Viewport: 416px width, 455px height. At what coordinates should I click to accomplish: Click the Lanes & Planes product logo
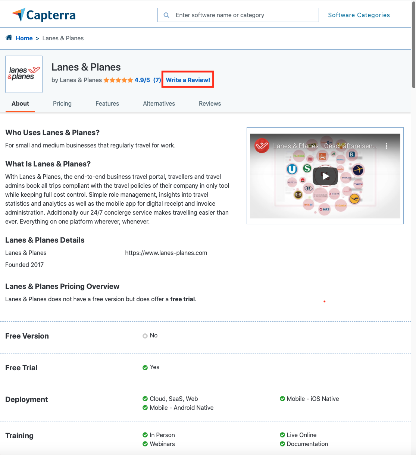pos(24,74)
